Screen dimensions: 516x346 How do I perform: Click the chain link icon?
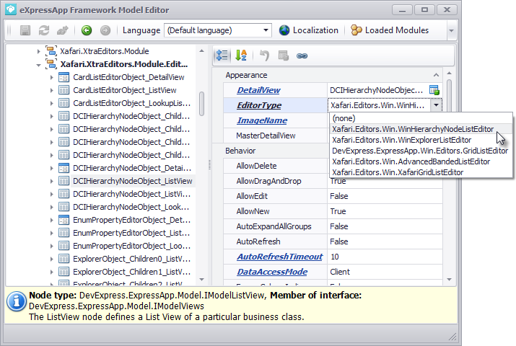pos(302,56)
